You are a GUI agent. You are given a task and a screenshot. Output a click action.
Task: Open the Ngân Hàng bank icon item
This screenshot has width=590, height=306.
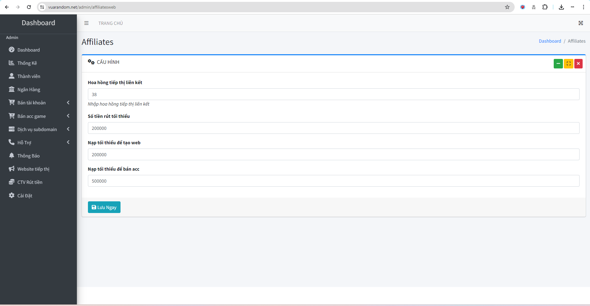coord(12,89)
